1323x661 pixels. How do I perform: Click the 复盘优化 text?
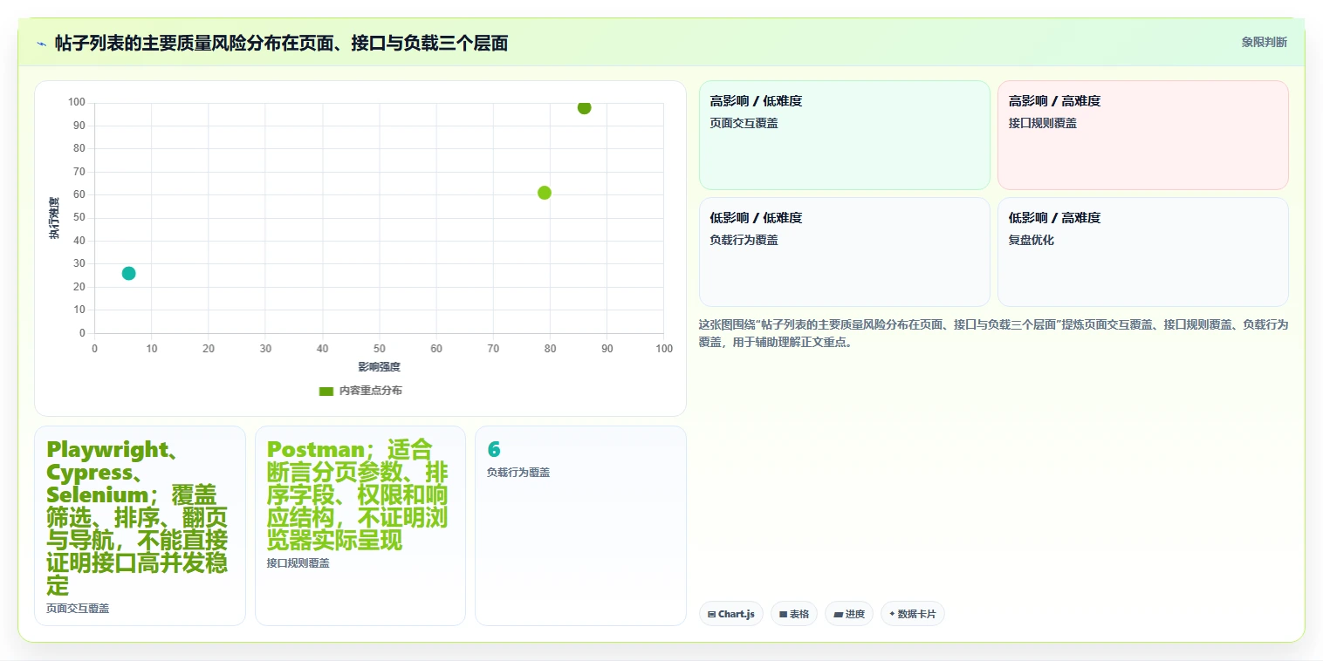(x=1032, y=240)
